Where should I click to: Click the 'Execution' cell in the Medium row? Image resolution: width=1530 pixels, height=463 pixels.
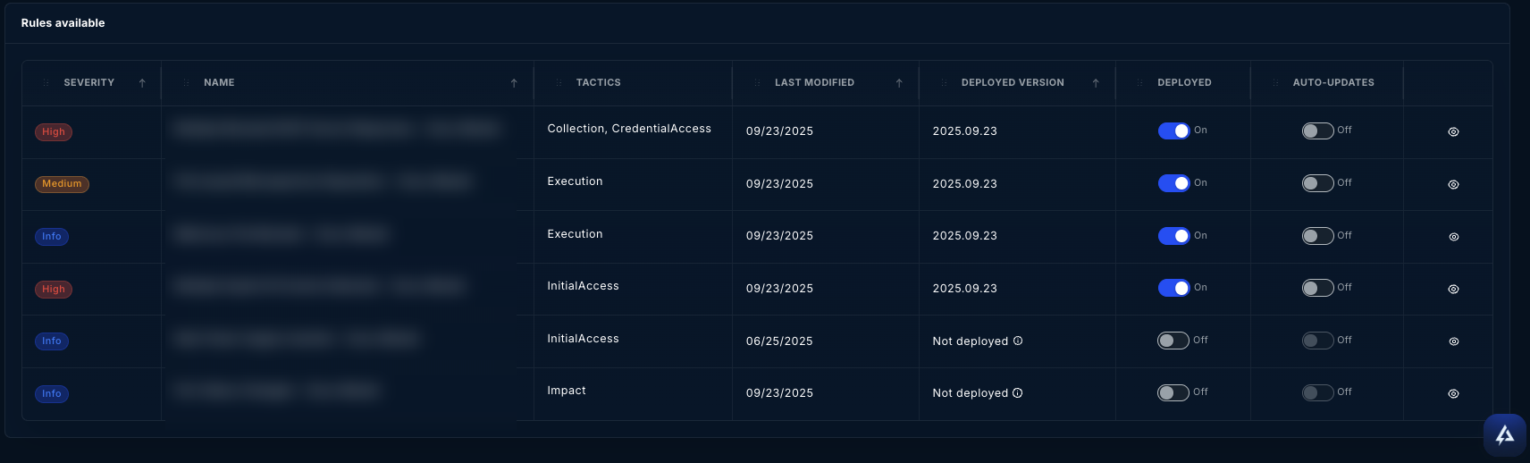coord(575,181)
